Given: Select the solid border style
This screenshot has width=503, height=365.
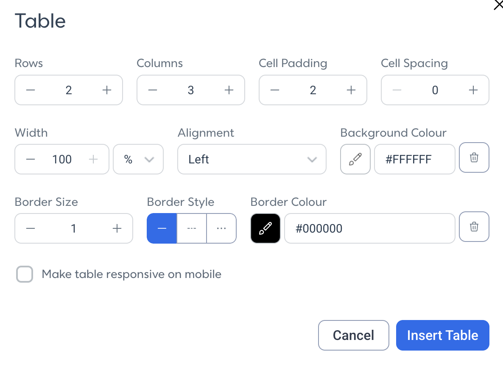Looking at the screenshot, I should (x=162, y=228).
